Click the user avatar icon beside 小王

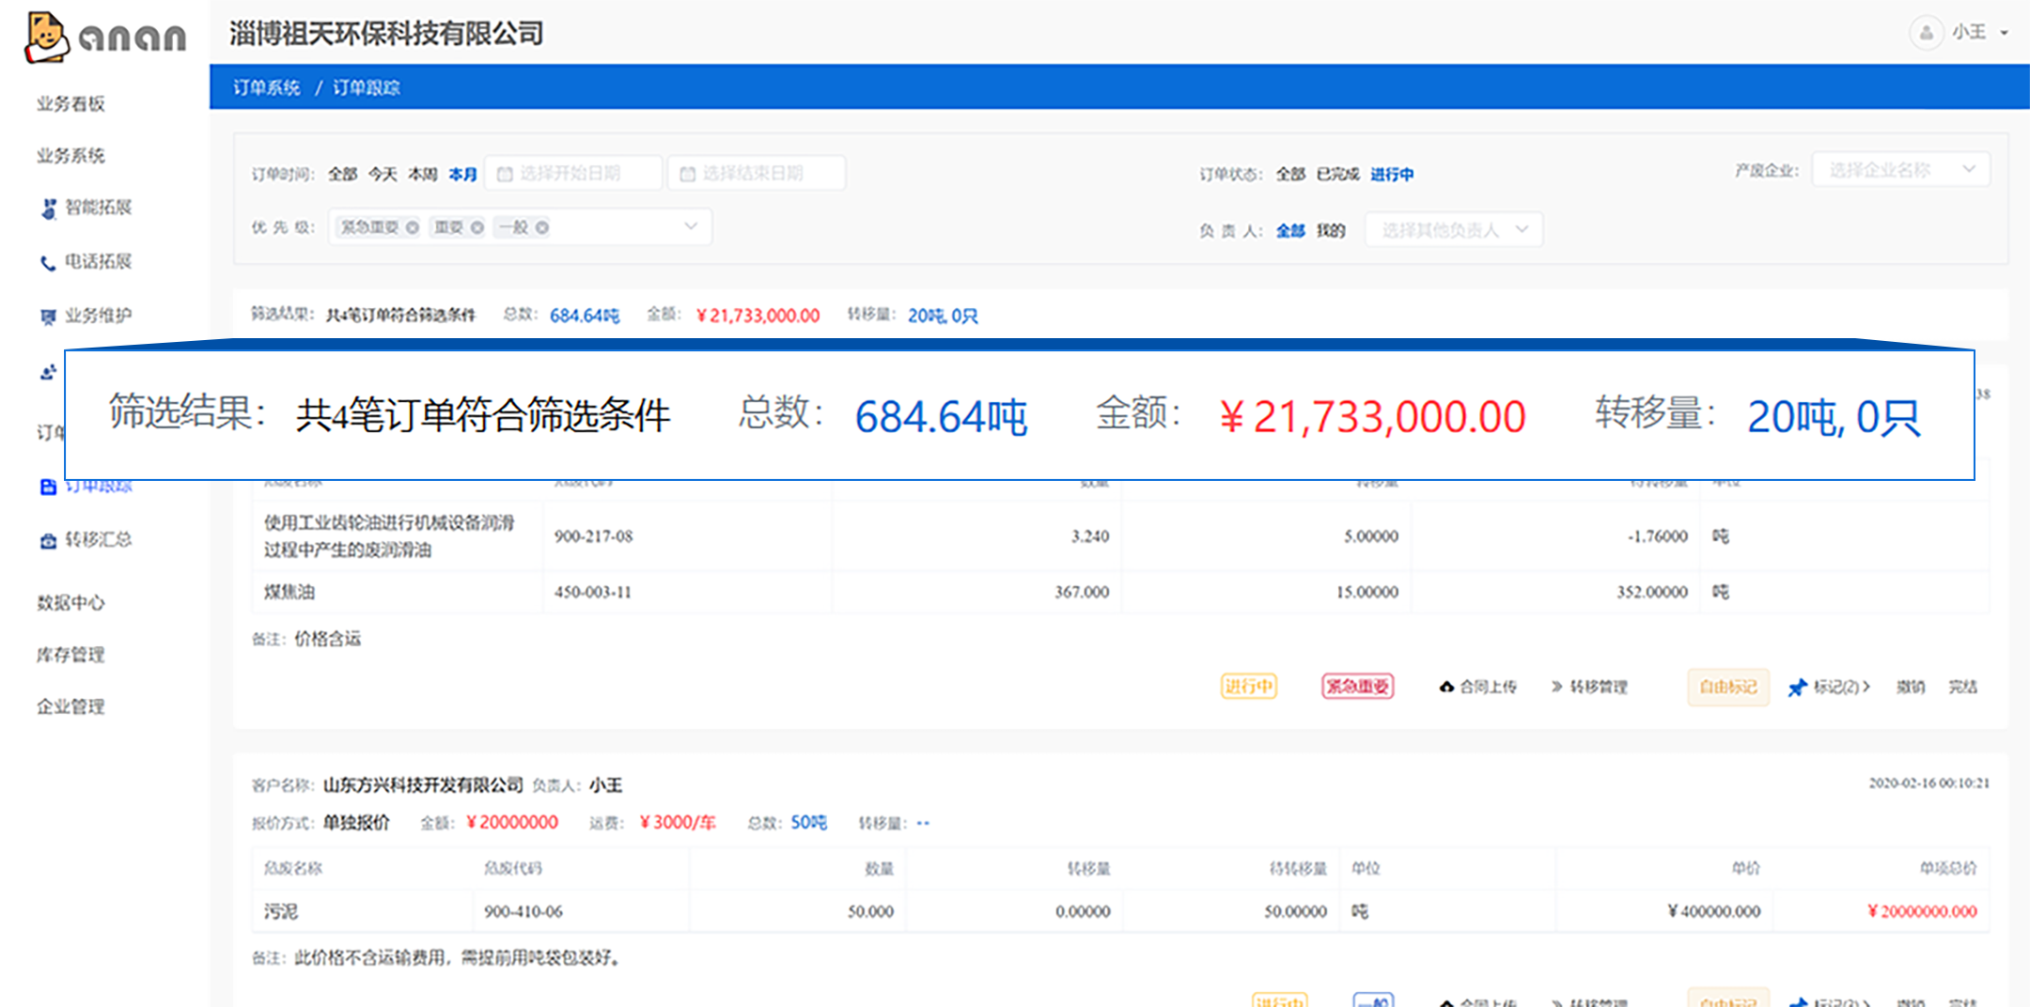[1927, 33]
